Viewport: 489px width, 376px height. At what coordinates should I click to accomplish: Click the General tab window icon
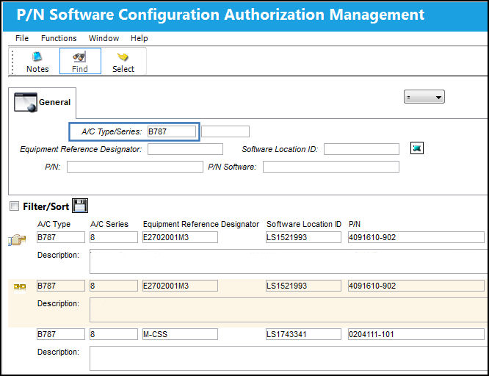(26, 102)
